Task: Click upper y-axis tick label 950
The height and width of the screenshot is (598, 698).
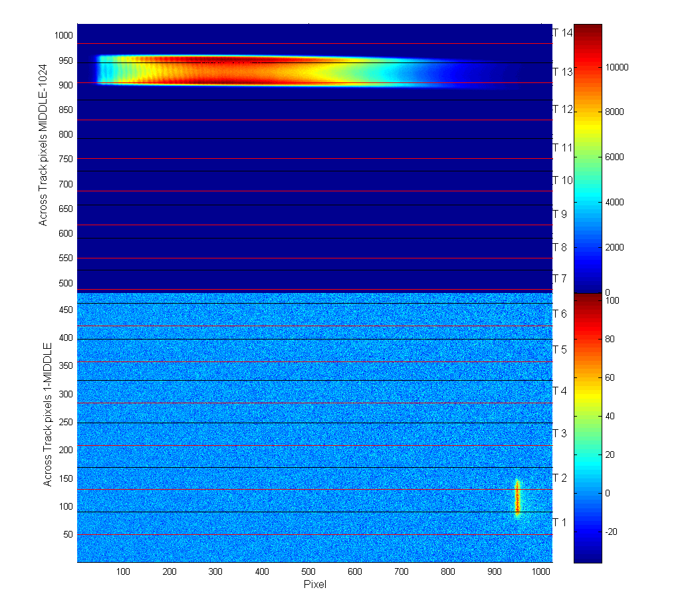Action: coord(65,61)
